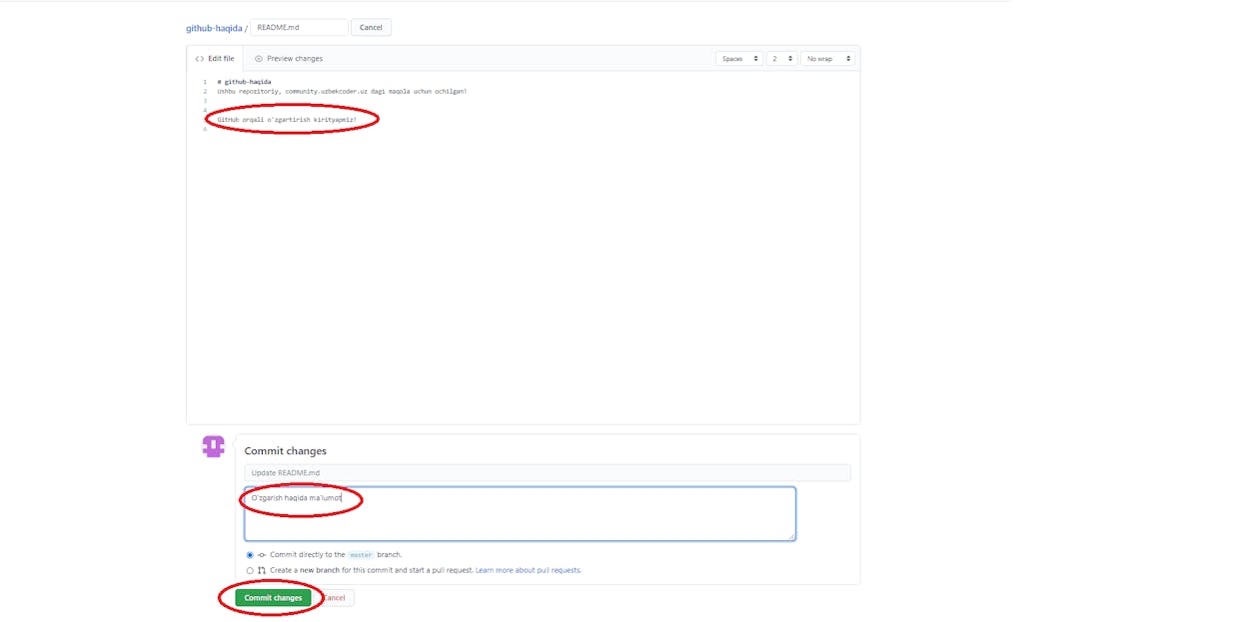1239x622 pixels.
Task: Click the green Commit changes button
Action: click(x=273, y=598)
